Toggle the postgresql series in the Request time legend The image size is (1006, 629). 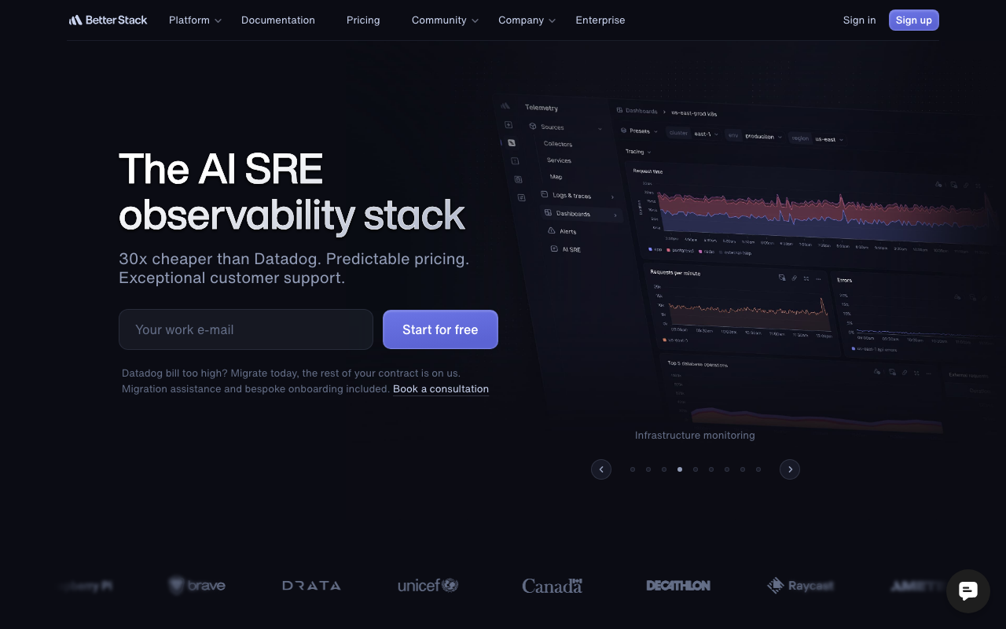click(x=682, y=249)
